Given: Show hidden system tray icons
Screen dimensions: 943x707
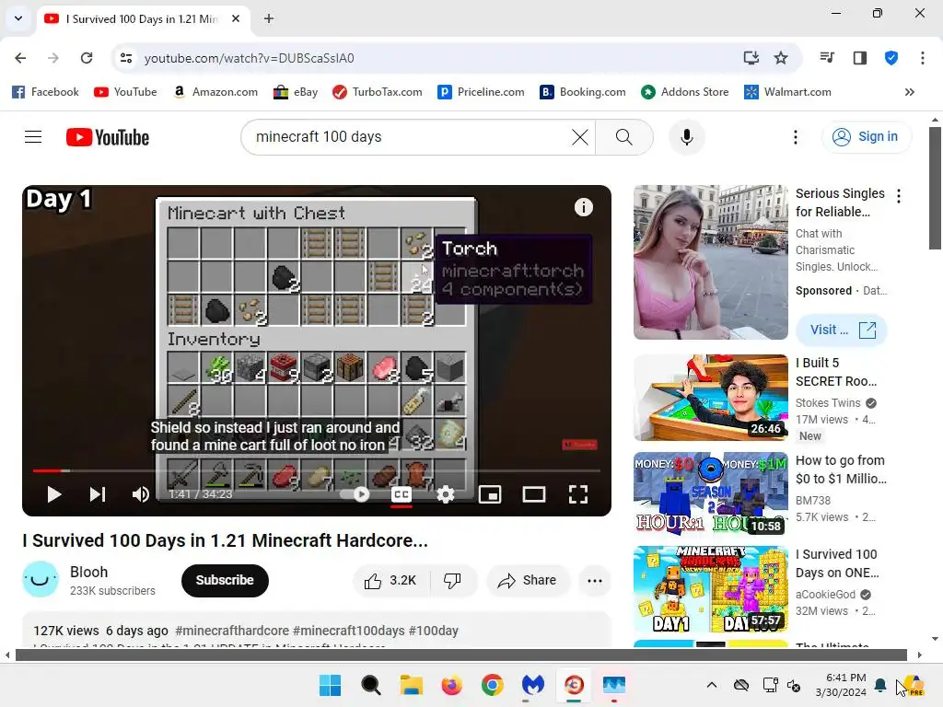Looking at the screenshot, I should [x=712, y=685].
